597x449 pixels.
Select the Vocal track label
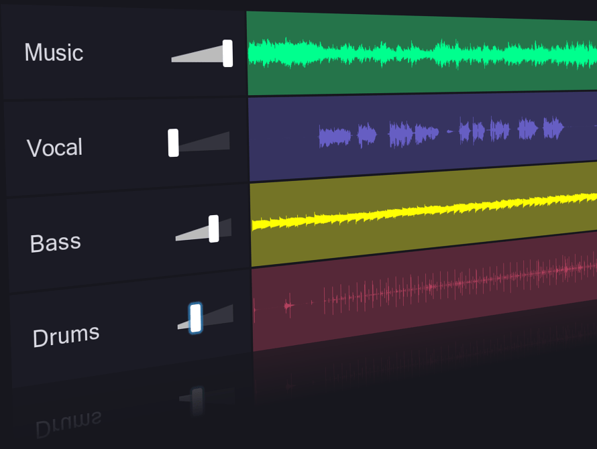point(55,147)
